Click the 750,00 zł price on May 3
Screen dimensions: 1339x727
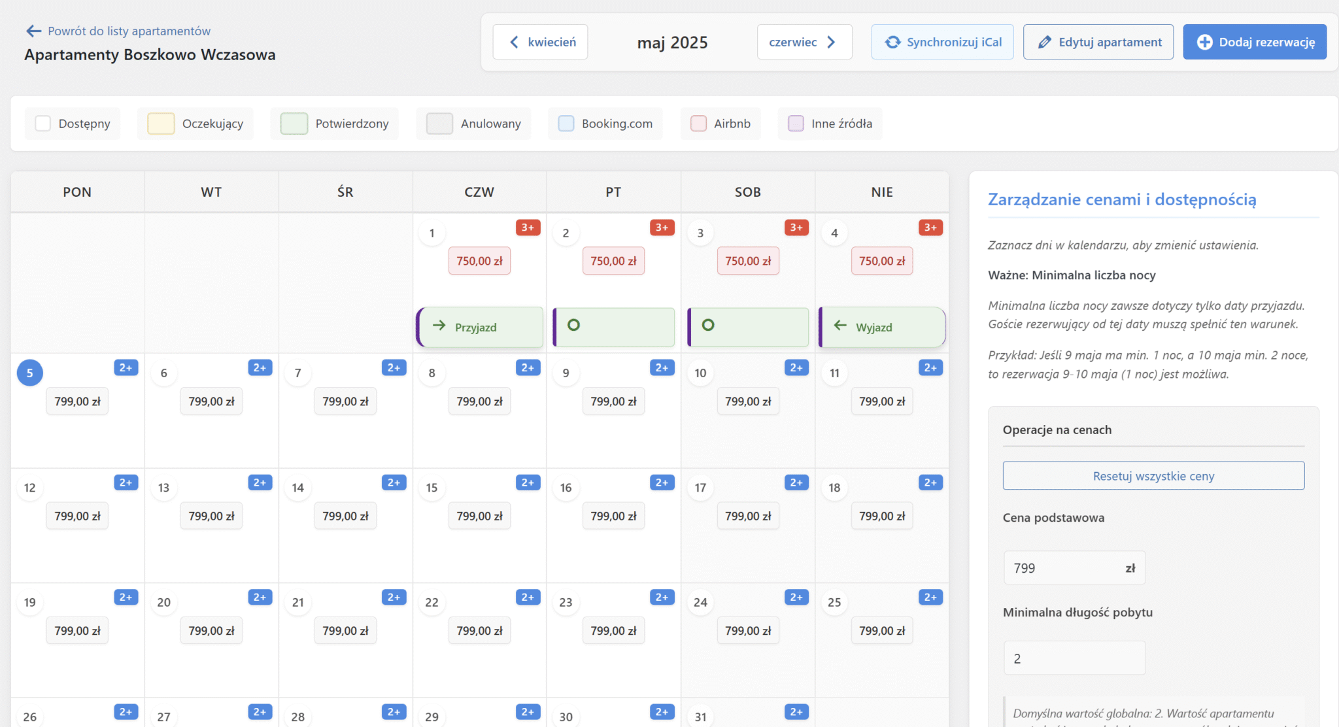coord(748,261)
